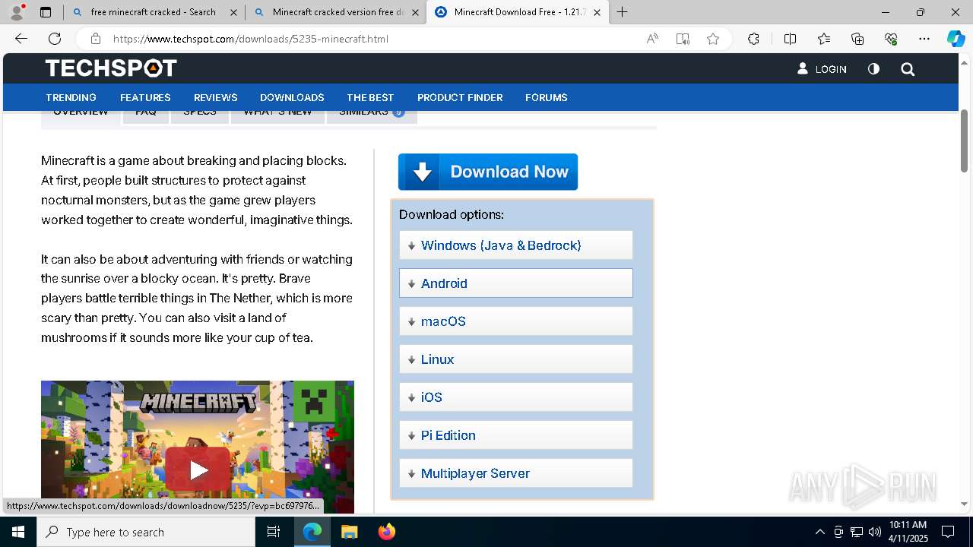Expand the macOS download option
Screen dimensions: 973x547
point(516,321)
